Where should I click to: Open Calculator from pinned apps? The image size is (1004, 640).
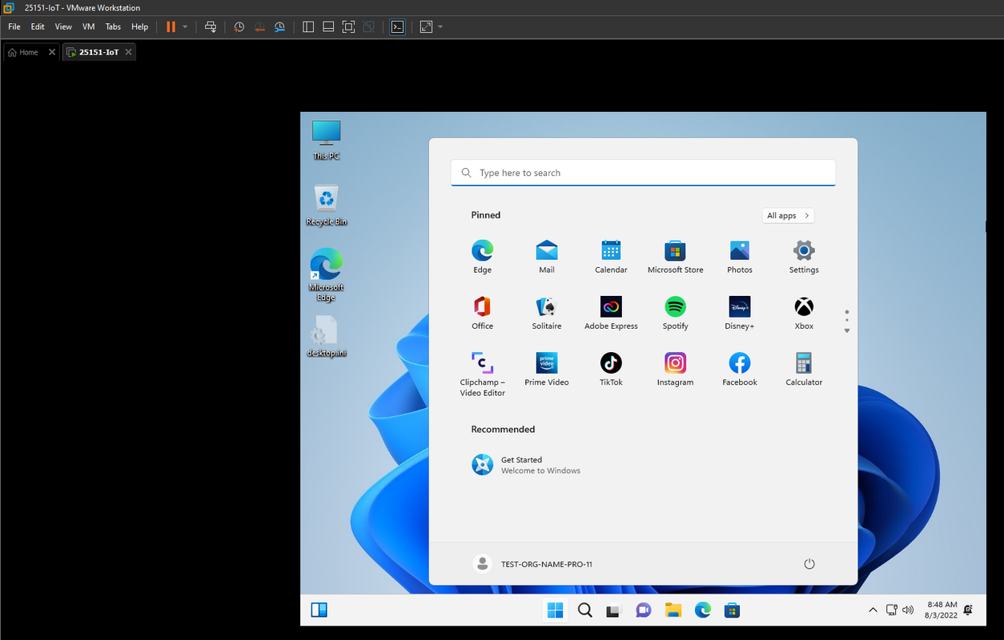804,369
